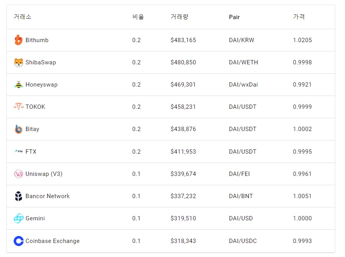The width and height of the screenshot is (345, 257).
Task: Click the 0.9993 price value
Action: pos(302,241)
